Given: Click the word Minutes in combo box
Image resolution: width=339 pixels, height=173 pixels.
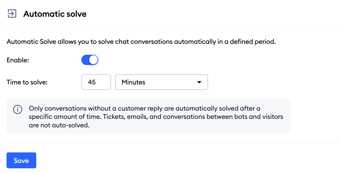Looking at the screenshot, I should 134,82.
